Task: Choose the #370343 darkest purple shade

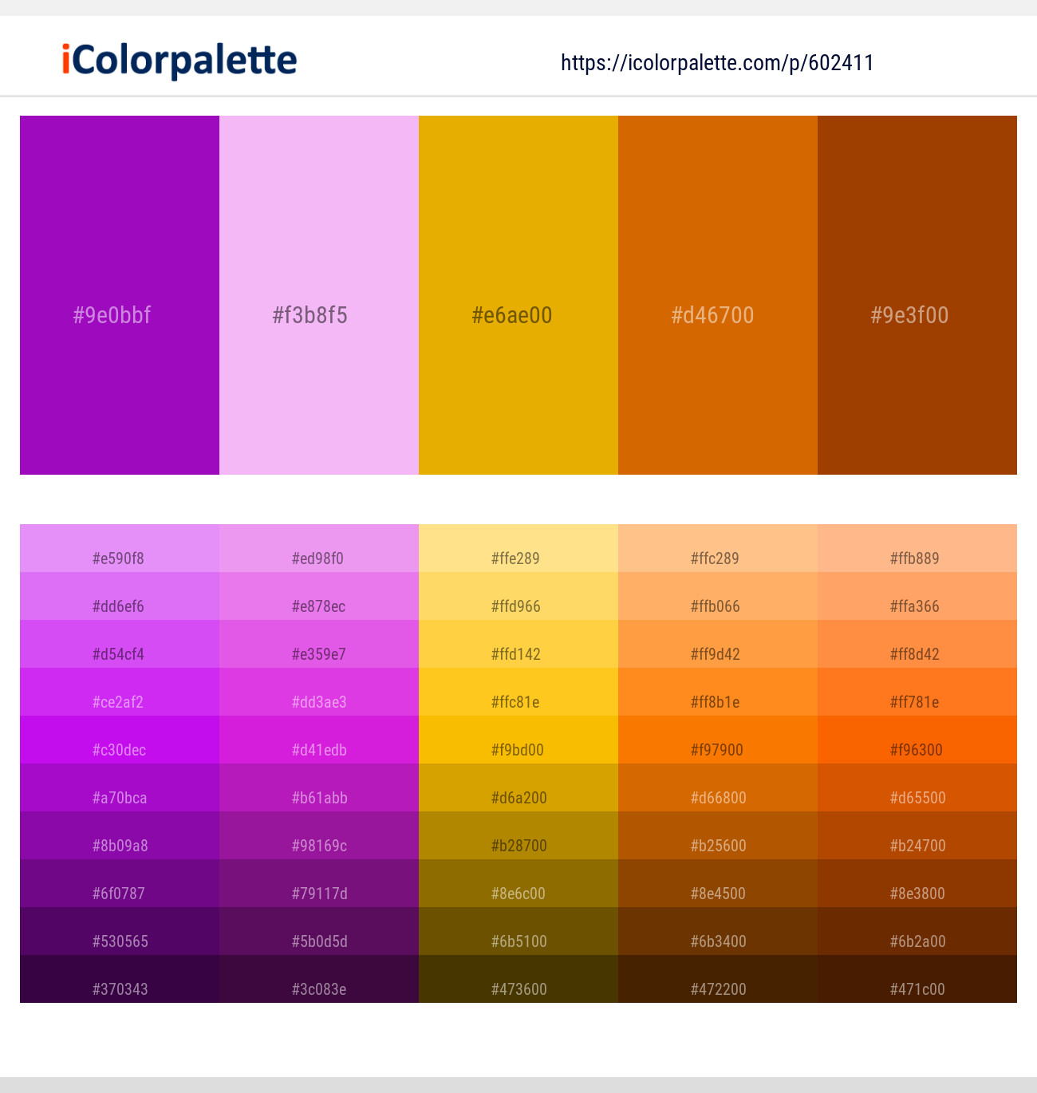Action: pos(120,980)
